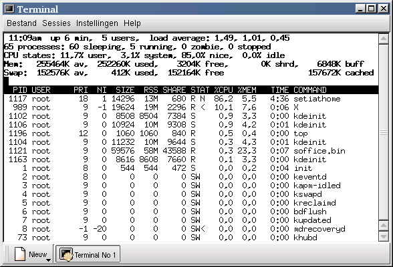Maximize the Terminal window
The width and height of the screenshot is (393, 267).
click(371, 9)
